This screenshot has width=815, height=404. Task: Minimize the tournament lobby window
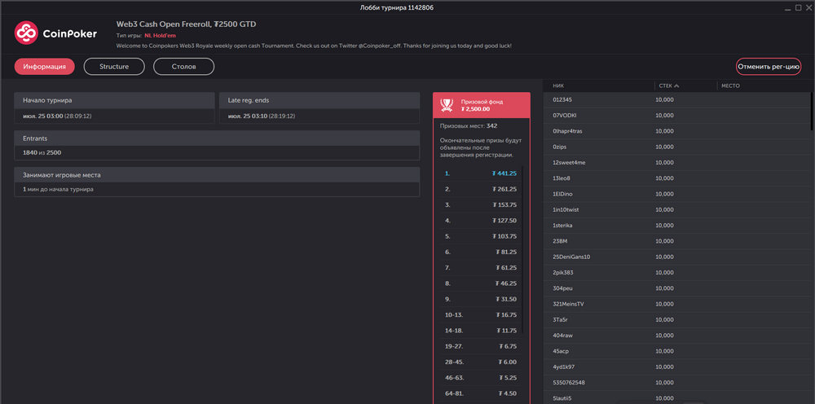(x=788, y=7)
